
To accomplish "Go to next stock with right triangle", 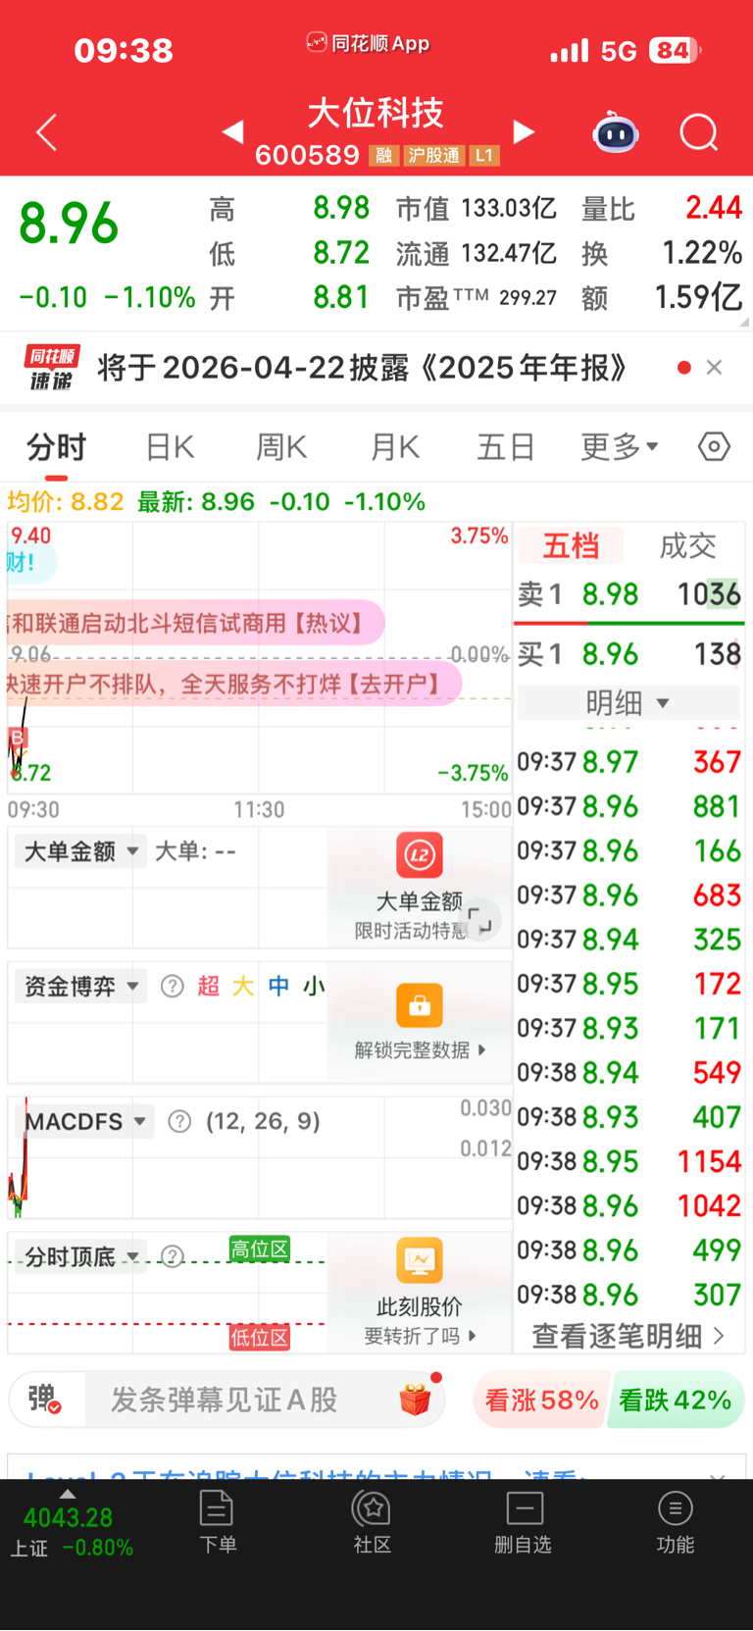I will [x=525, y=131].
